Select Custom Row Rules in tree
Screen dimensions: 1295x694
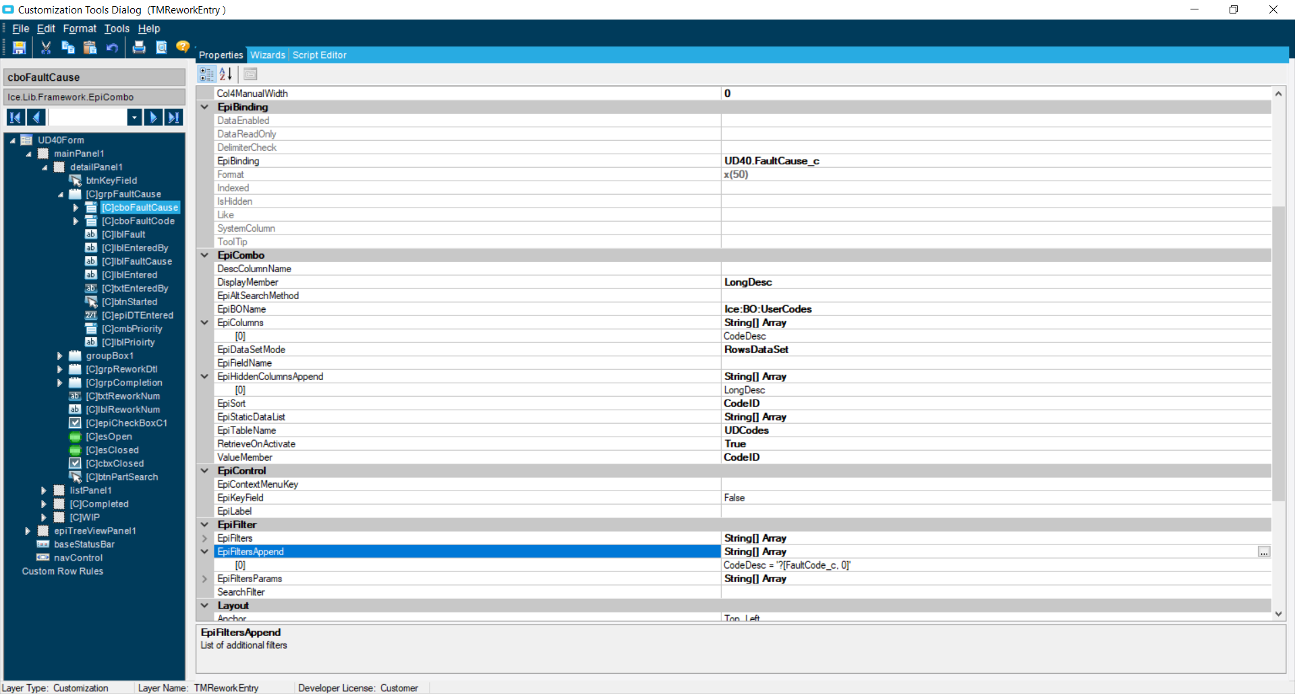(63, 571)
